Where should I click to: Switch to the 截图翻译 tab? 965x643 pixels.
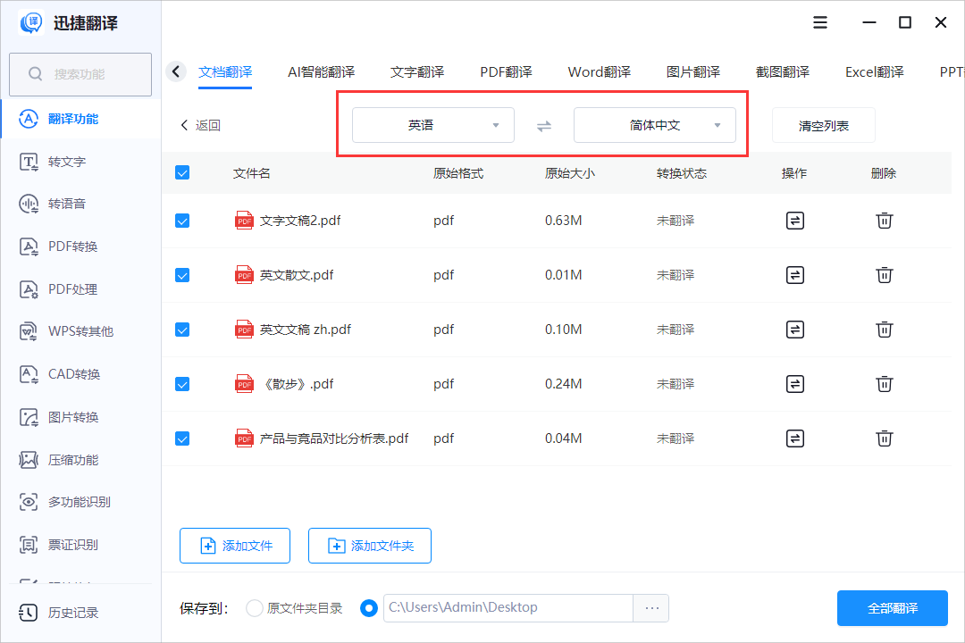click(x=782, y=72)
